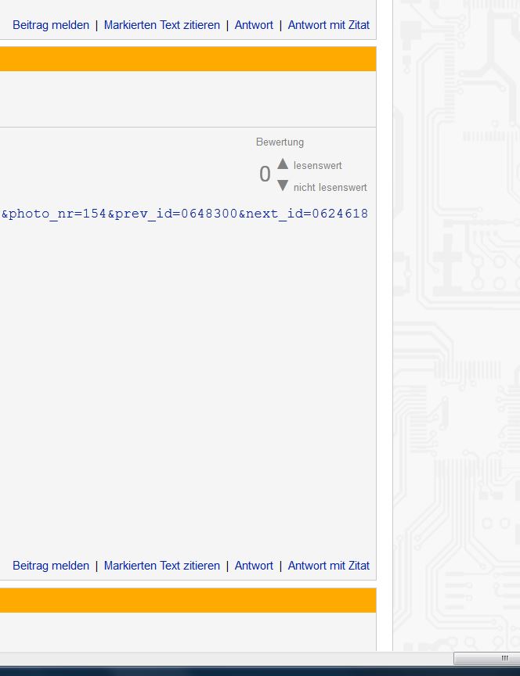Click lower 'Markierten Text zitieren' link
This screenshot has width=520, height=676.
162,566
